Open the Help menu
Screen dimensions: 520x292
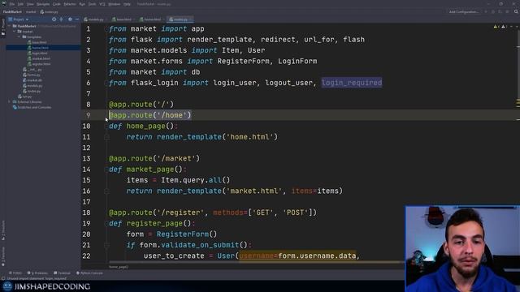pos(127,4)
